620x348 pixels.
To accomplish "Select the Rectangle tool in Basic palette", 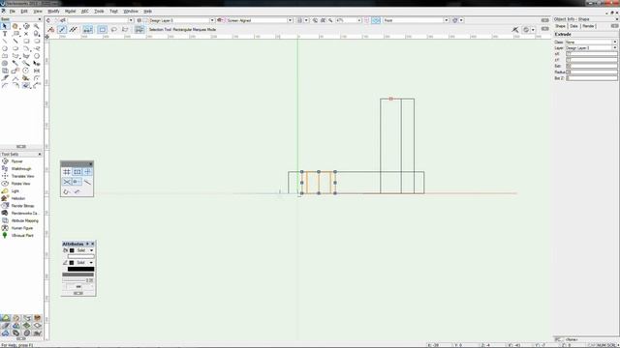I will (x=26, y=41).
